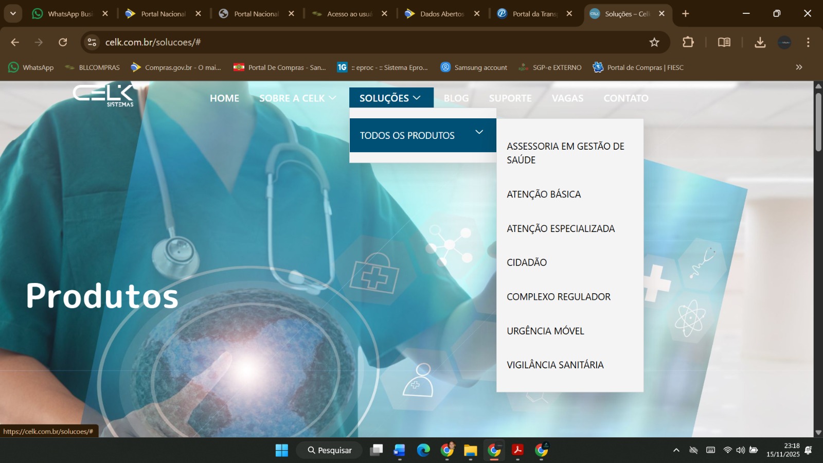Click the page vertical scrollbar thumb
Screen dimensions: 823x463
coord(818,122)
